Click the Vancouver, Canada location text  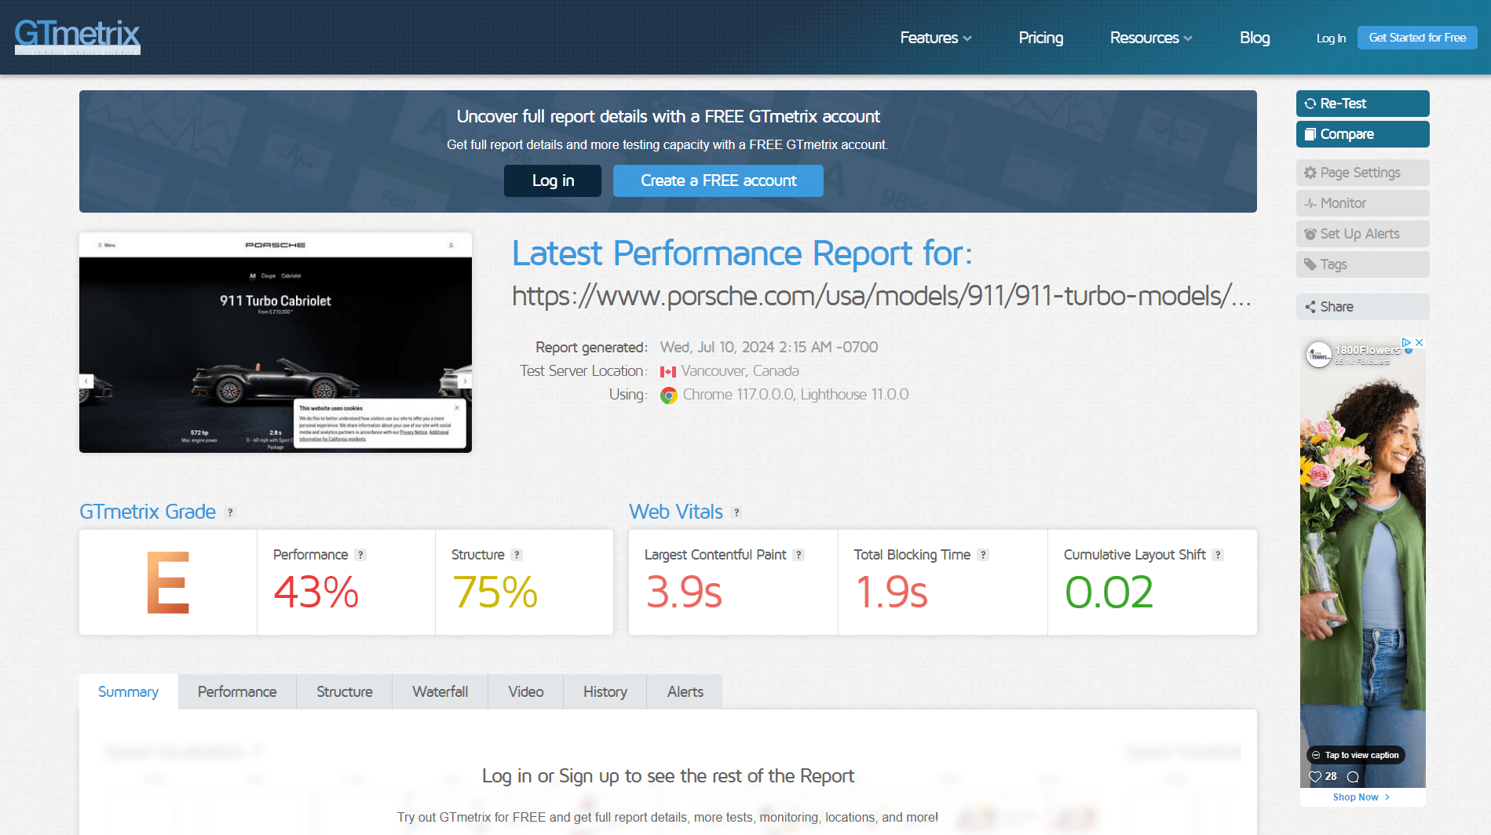click(x=740, y=371)
